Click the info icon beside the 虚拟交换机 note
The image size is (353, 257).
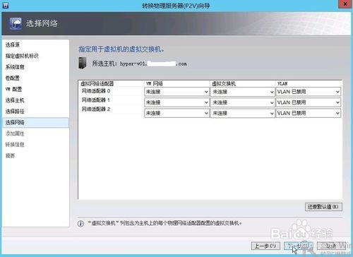point(80,224)
